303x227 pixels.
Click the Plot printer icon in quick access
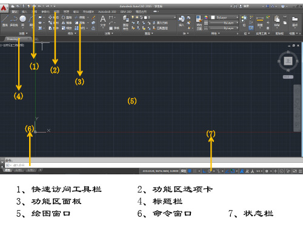34,6
